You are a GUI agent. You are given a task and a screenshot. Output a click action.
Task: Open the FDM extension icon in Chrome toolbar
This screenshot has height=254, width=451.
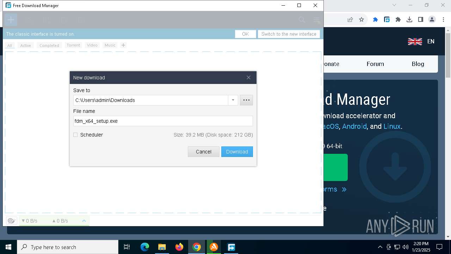pos(387,20)
